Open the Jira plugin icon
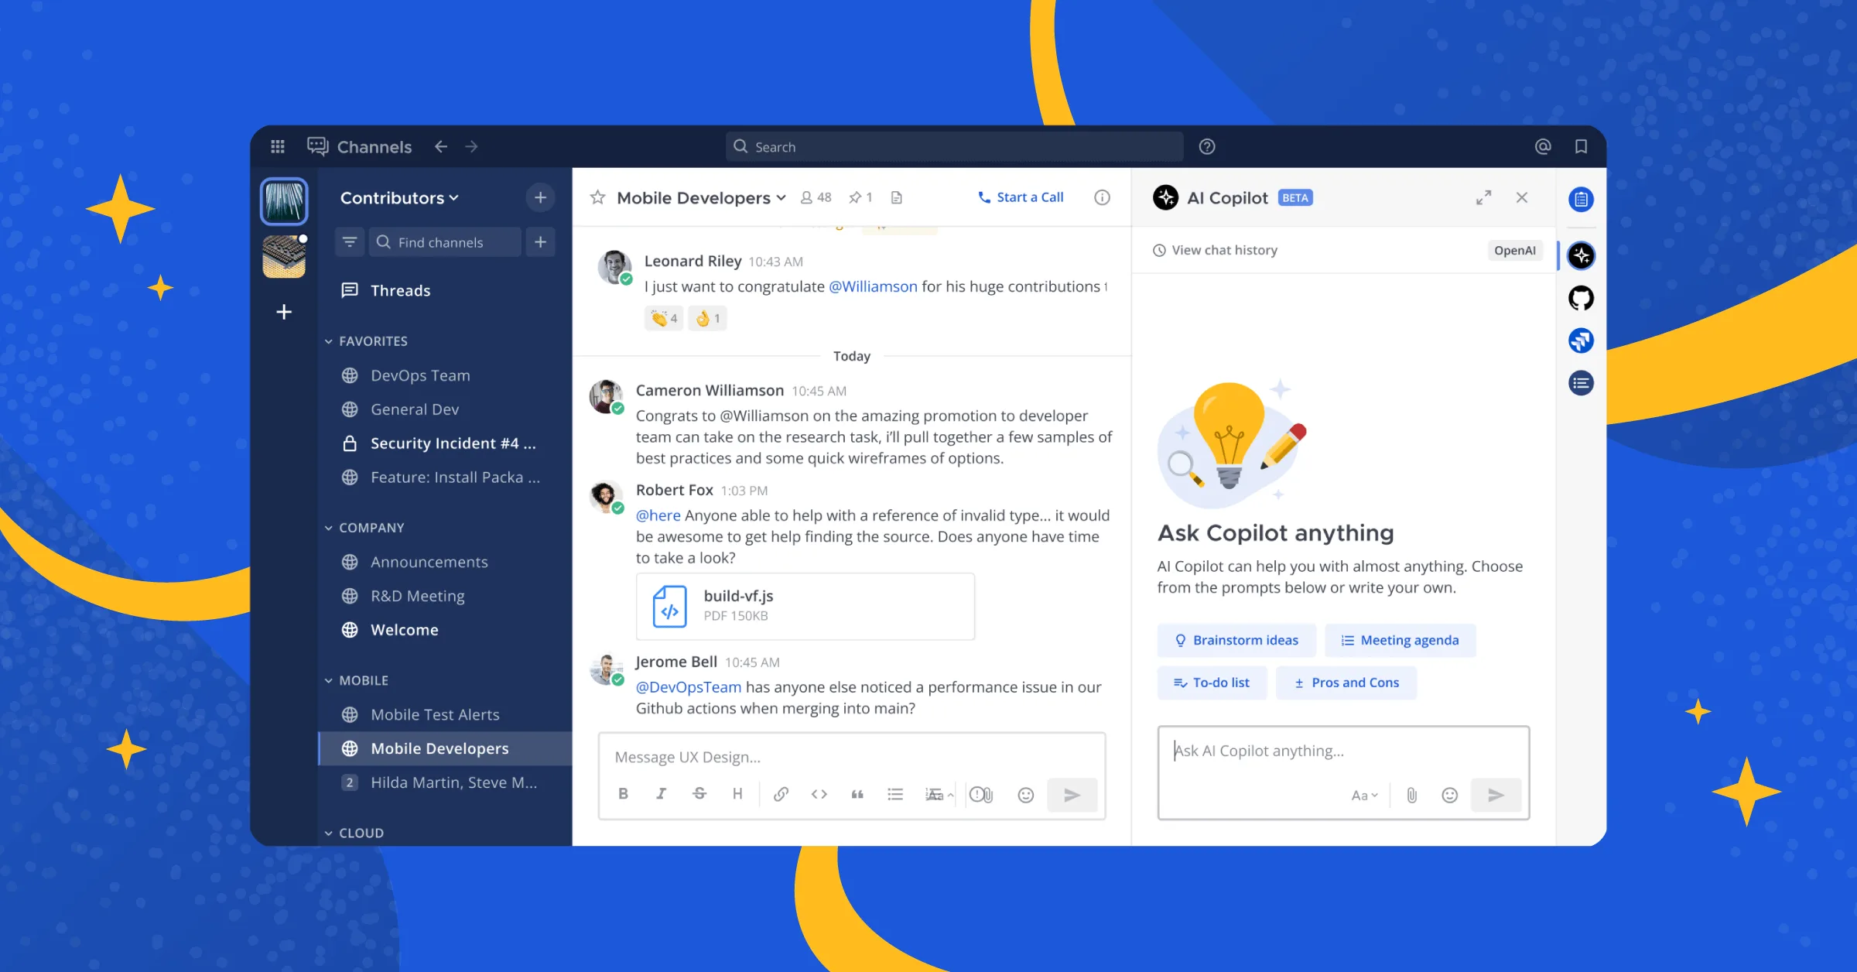 point(1581,341)
